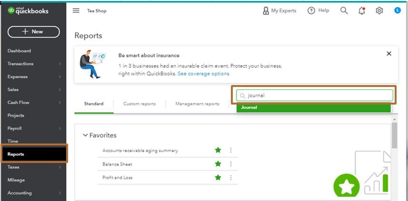Expand the Cash Flow submenu arrow

[60, 103]
